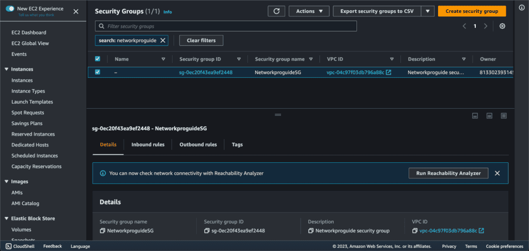Select the Details tab
Screen dimensions: 529x251
point(108,145)
